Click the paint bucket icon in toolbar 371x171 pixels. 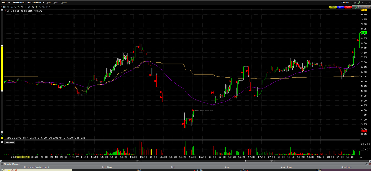[36, 7]
